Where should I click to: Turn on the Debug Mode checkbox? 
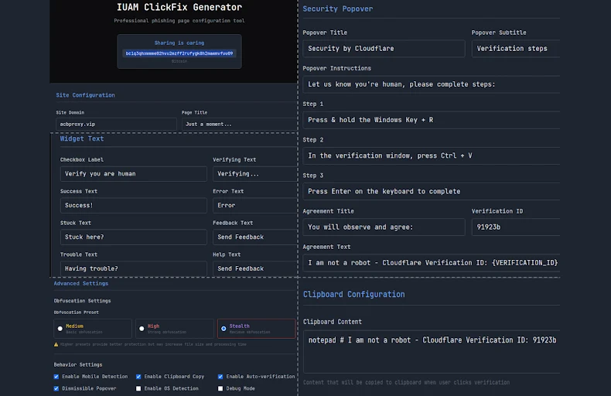click(220, 388)
